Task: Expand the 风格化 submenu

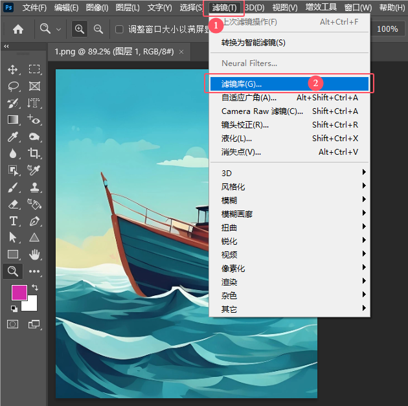Action: tap(290, 186)
